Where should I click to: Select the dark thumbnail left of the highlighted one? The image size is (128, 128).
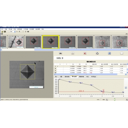tap(33, 42)
